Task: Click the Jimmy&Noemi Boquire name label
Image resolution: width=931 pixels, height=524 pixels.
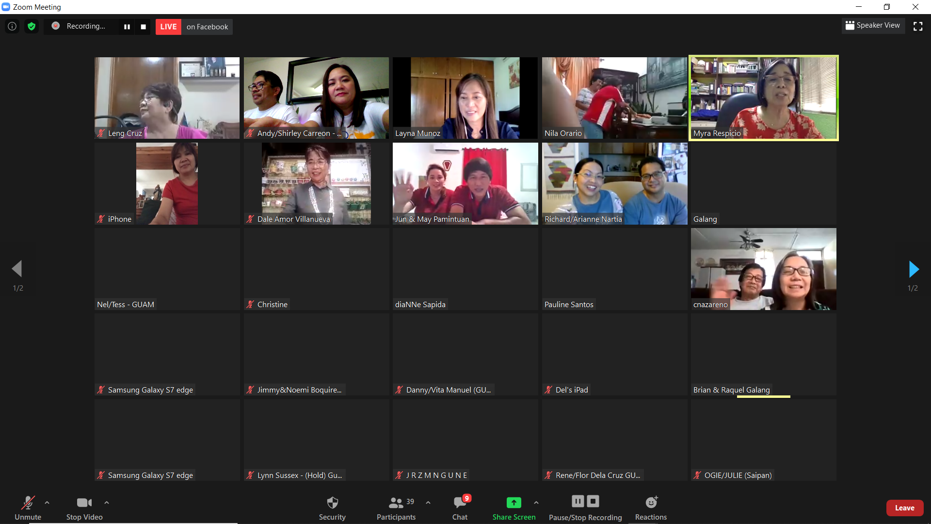Action: 300,390
